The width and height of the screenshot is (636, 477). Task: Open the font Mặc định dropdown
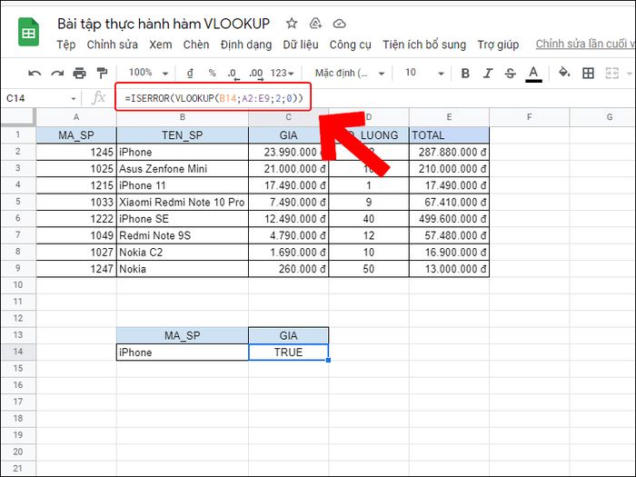point(350,73)
